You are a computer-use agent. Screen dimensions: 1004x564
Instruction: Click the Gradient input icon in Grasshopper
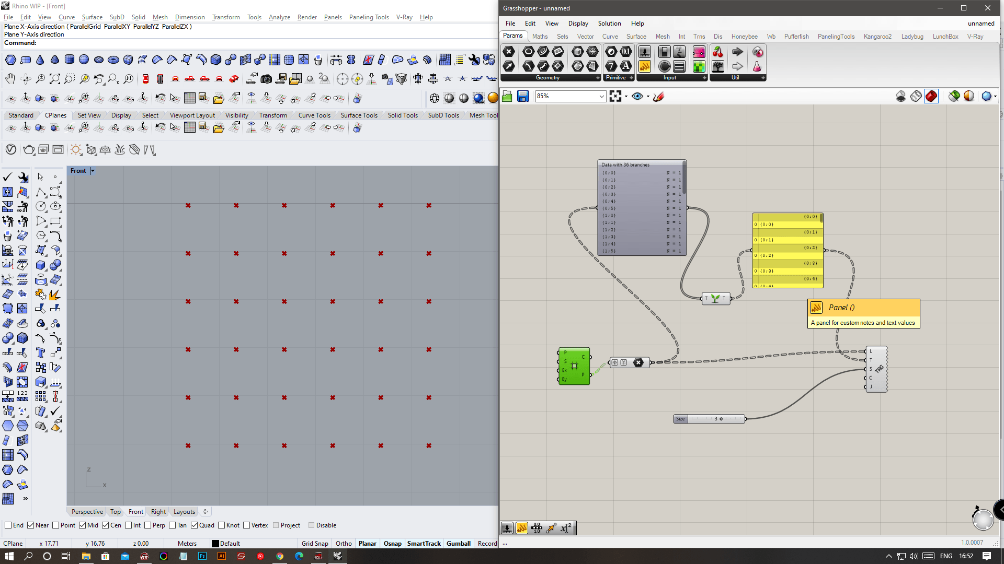(x=699, y=52)
